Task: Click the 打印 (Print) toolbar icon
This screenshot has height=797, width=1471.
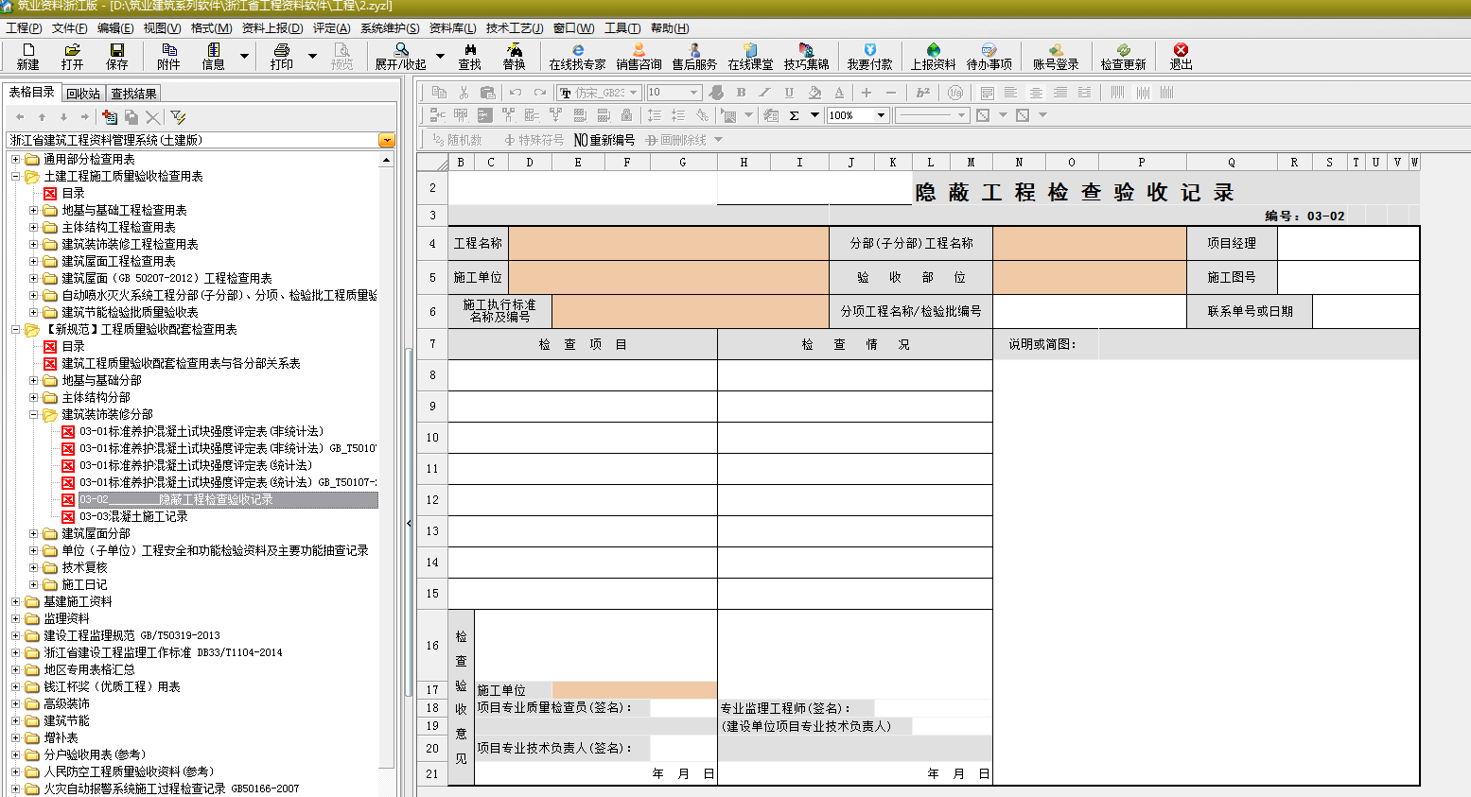Action: point(281,56)
